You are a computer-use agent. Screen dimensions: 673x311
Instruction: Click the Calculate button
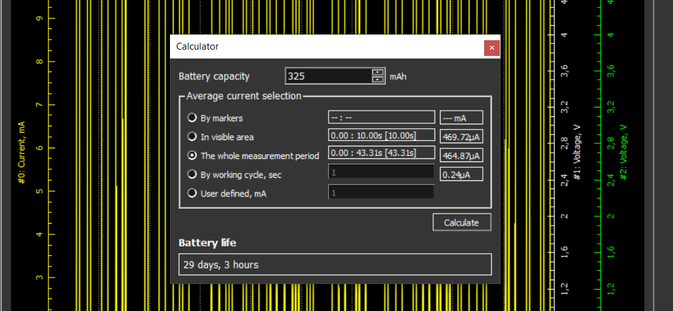(x=461, y=222)
